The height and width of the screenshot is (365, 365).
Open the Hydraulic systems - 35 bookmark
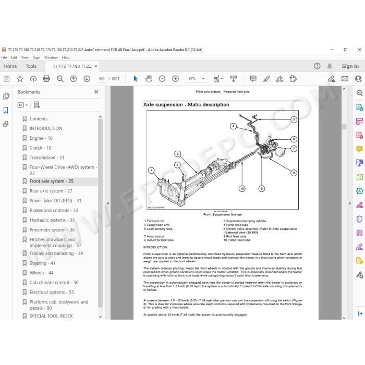pos(52,220)
